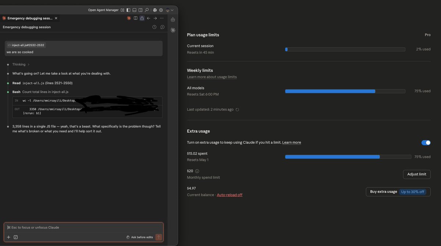Click the orange Claude icon in the editor toolbar

coord(129,18)
